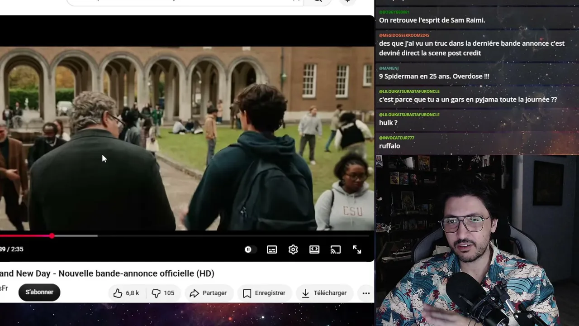Click the 'hulk ?' chat message
The image size is (579, 326).
[x=388, y=123]
